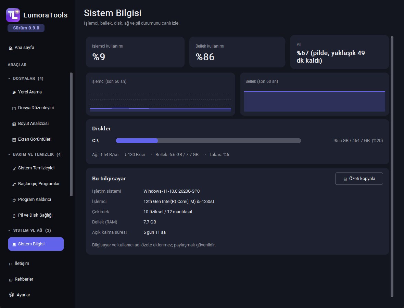Select Boyut Analizcisi in the sidebar
This screenshot has width=404, height=308.
pos(36,123)
